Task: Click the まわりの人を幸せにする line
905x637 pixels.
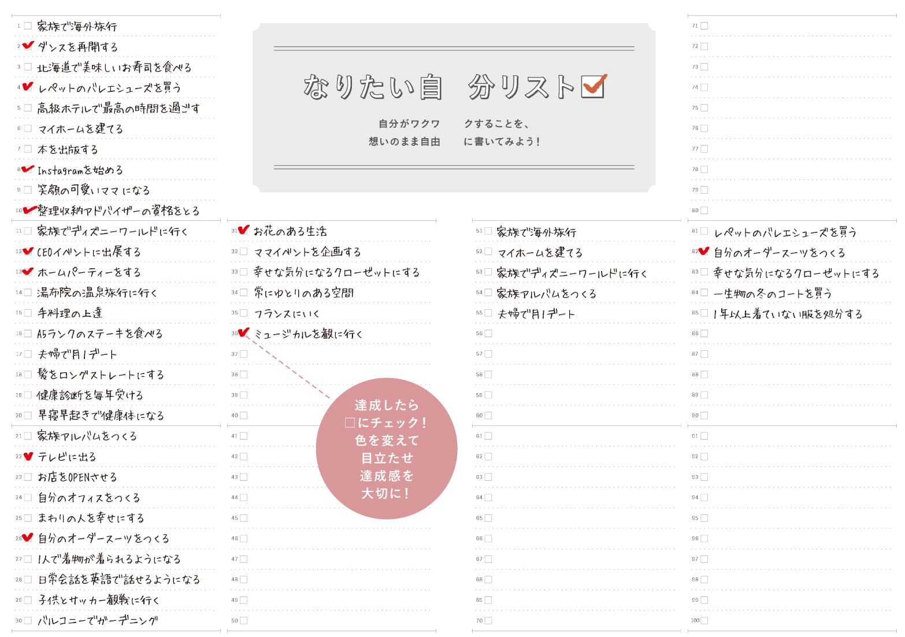Action: (91, 518)
